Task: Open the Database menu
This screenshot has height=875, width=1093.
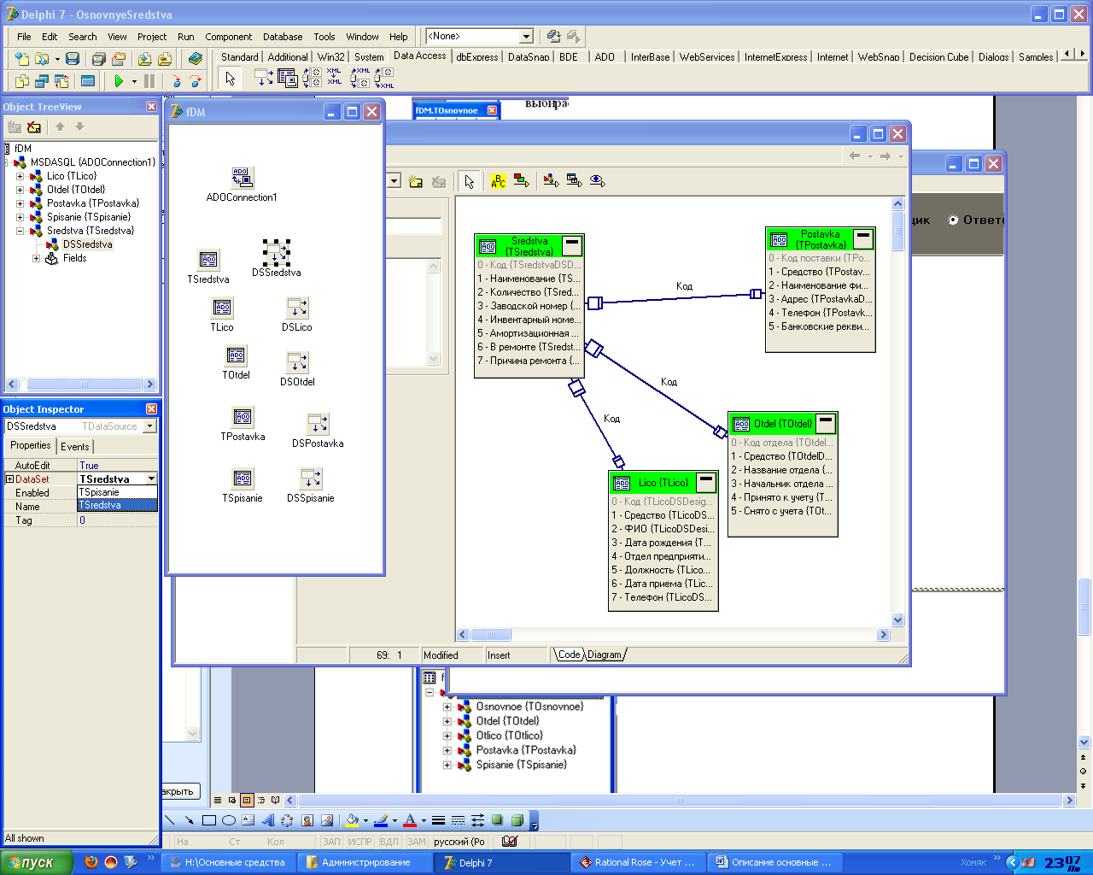Action: pos(283,37)
